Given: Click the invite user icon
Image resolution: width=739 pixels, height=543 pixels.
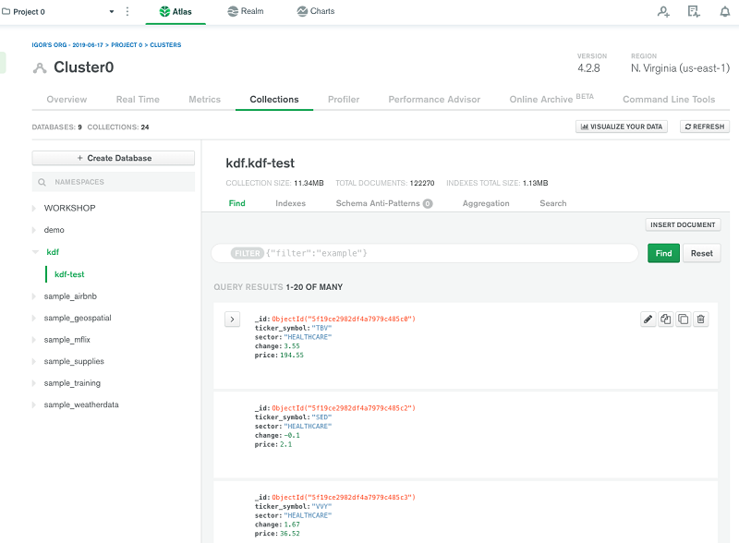Looking at the screenshot, I should [663, 12].
